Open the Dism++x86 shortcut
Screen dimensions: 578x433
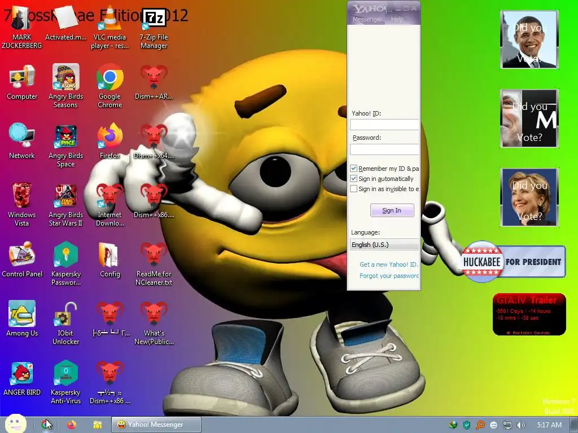[x=154, y=201]
